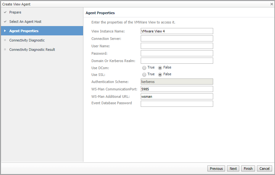Select False for Use DCom
275x175 pixels.
[160, 68]
